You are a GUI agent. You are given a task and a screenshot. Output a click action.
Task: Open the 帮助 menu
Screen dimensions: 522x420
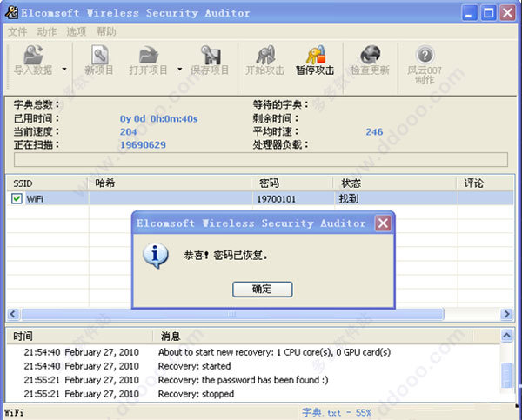tap(106, 31)
